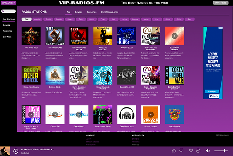Click the VIP-RADIOS.FM logo badge top left
Image resolution: width=233 pixels, height=156 pixels.
pos(8,3)
